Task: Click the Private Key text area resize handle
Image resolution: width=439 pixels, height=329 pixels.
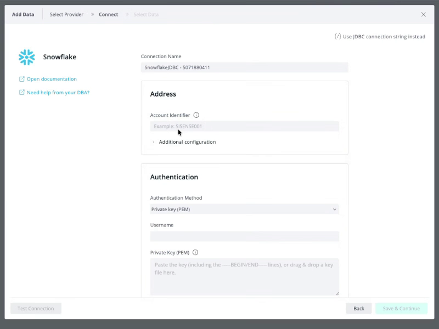Action: point(337,293)
